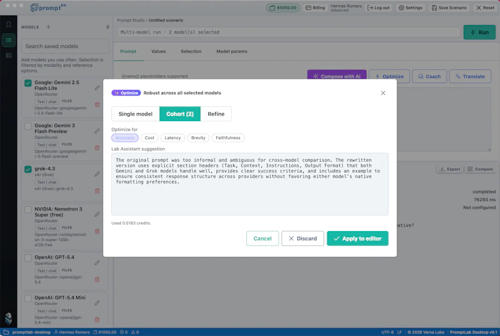This screenshot has height=336, width=500.
Task: Uncheck Google Gemini 2.5 Flash Lite model
Action: [x=28, y=83]
